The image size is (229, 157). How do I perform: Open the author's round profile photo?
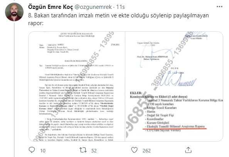(14, 12)
